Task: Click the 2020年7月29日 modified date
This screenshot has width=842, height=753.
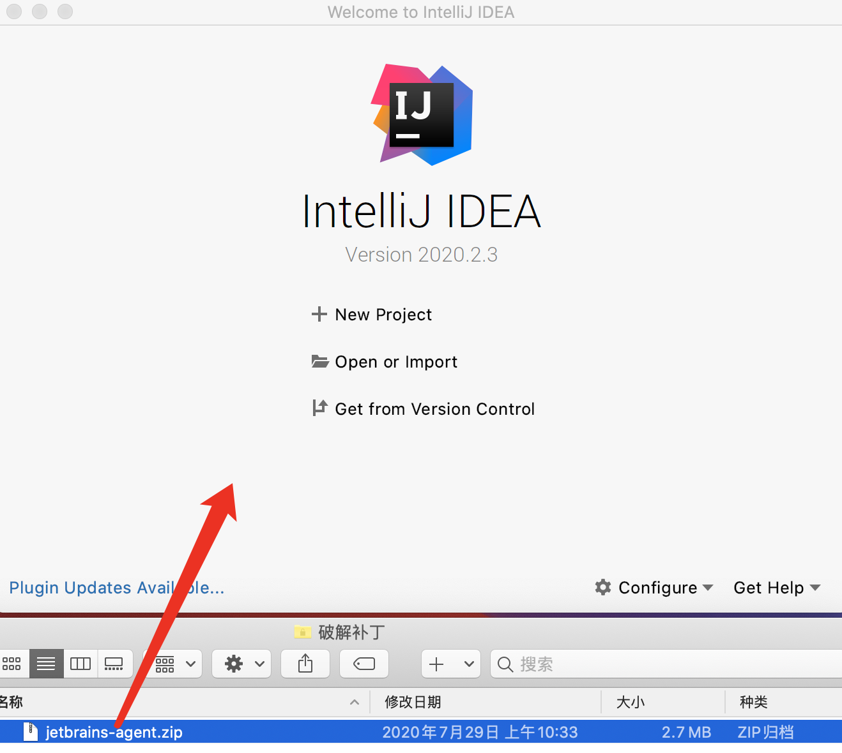Action: click(480, 732)
